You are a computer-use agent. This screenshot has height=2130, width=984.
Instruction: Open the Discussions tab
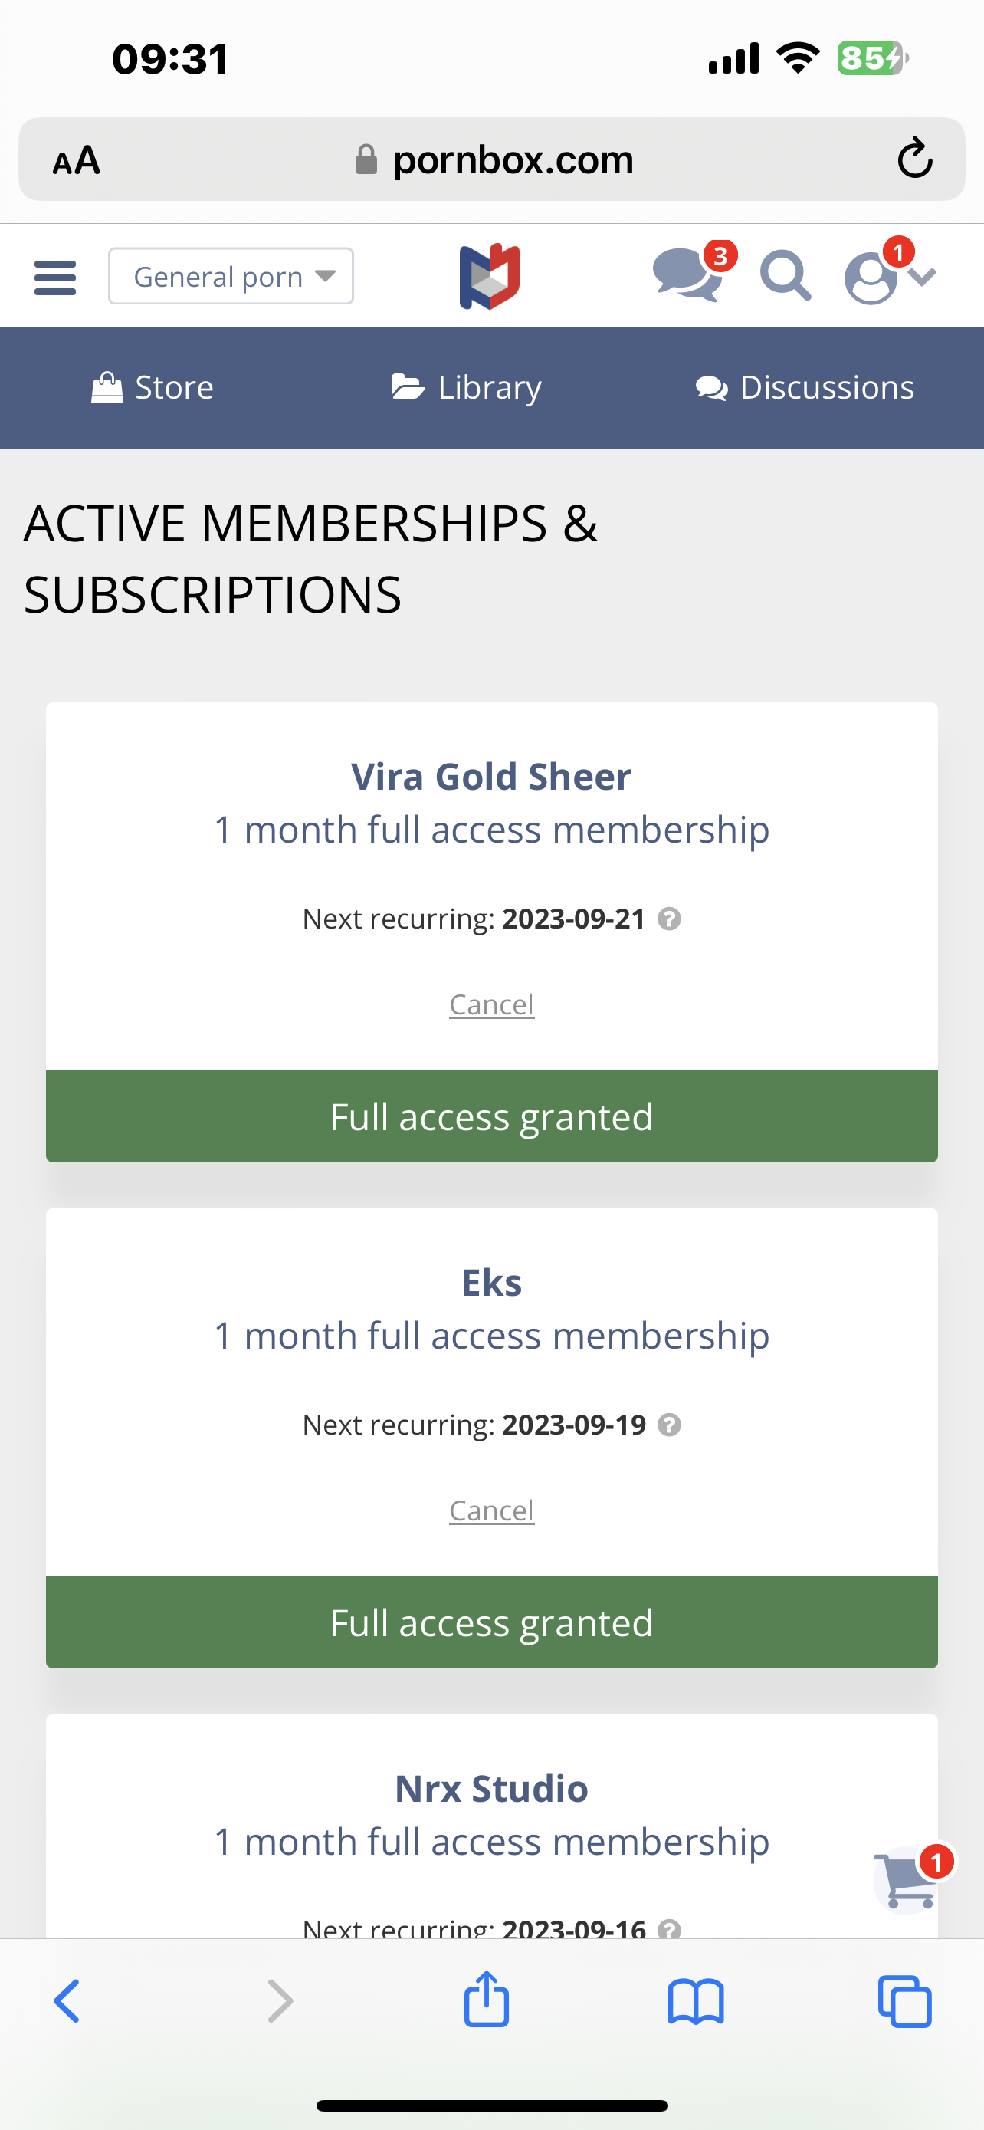point(805,388)
